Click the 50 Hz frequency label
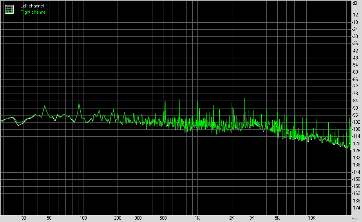 point(49,218)
